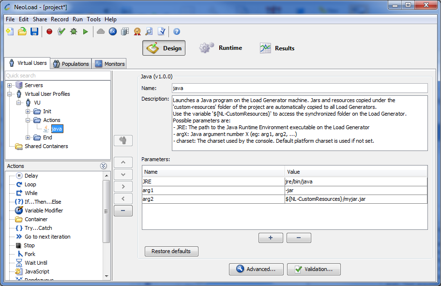The width and height of the screenshot is (441, 286).
Task: Select the Loop action
Action: click(x=26, y=184)
